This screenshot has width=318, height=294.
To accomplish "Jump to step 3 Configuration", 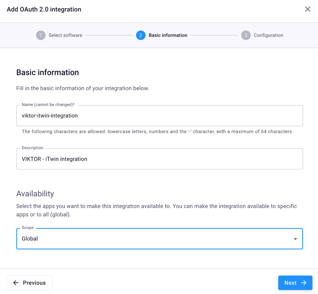I will click(x=262, y=35).
